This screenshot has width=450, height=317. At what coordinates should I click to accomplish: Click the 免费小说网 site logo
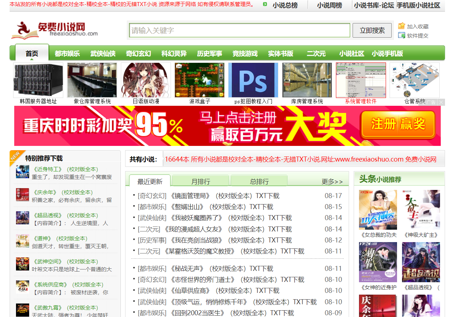coord(54,30)
